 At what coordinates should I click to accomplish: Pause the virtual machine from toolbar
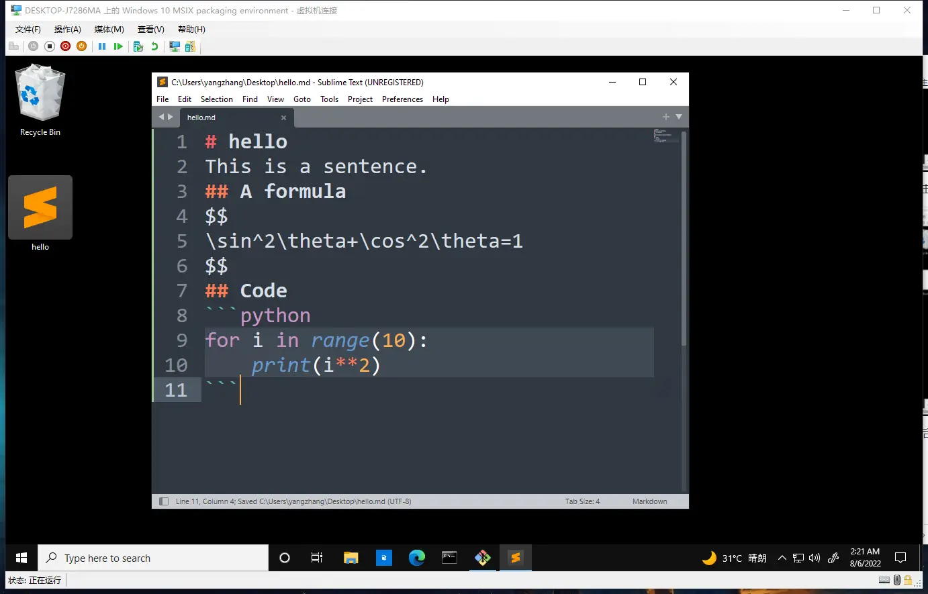pos(102,46)
